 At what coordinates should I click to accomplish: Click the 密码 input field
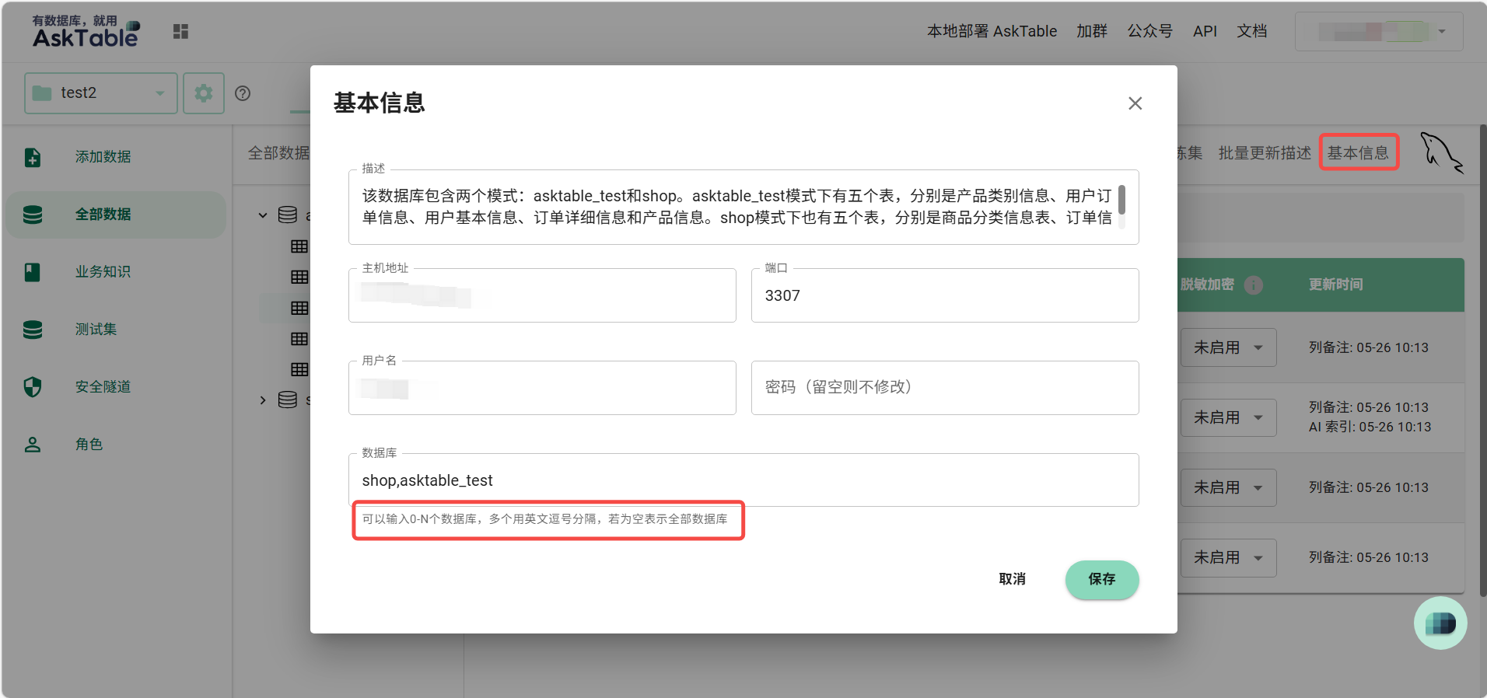point(945,388)
